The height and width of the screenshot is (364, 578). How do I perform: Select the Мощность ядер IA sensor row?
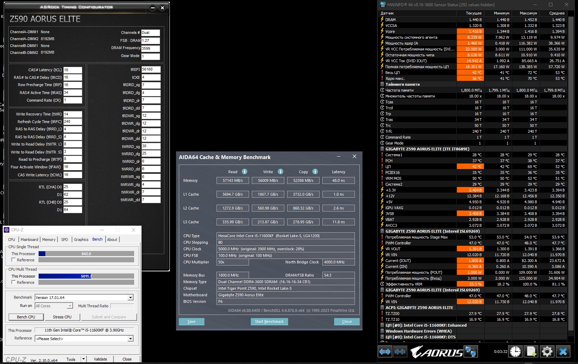pyautogui.click(x=473, y=43)
